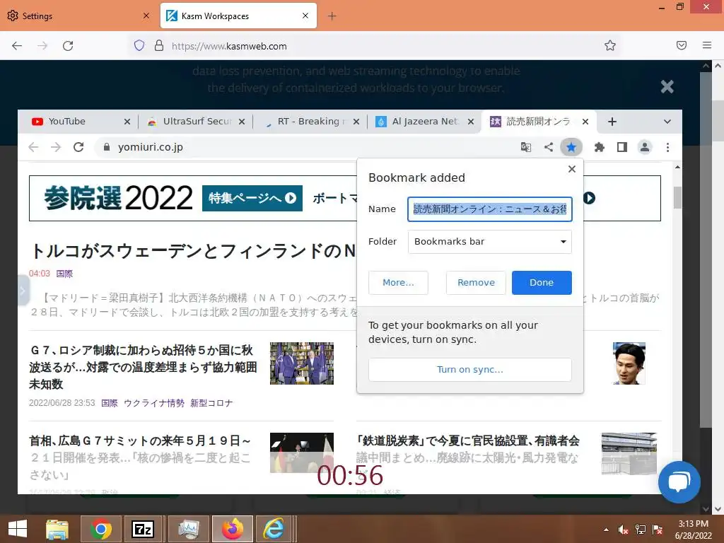Open the man's portrait thumbnail
The image size is (724, 543).
pyautogui.click(x=629, y=363)
